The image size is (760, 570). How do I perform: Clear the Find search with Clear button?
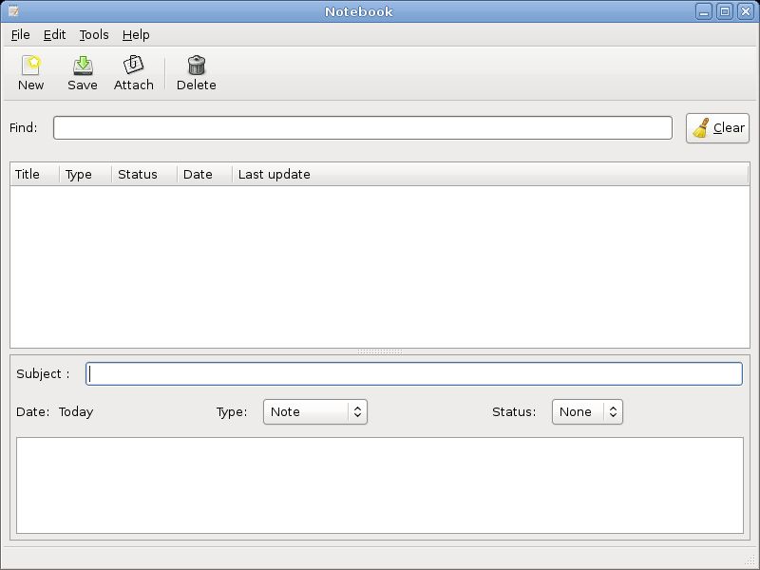point(717,128)
